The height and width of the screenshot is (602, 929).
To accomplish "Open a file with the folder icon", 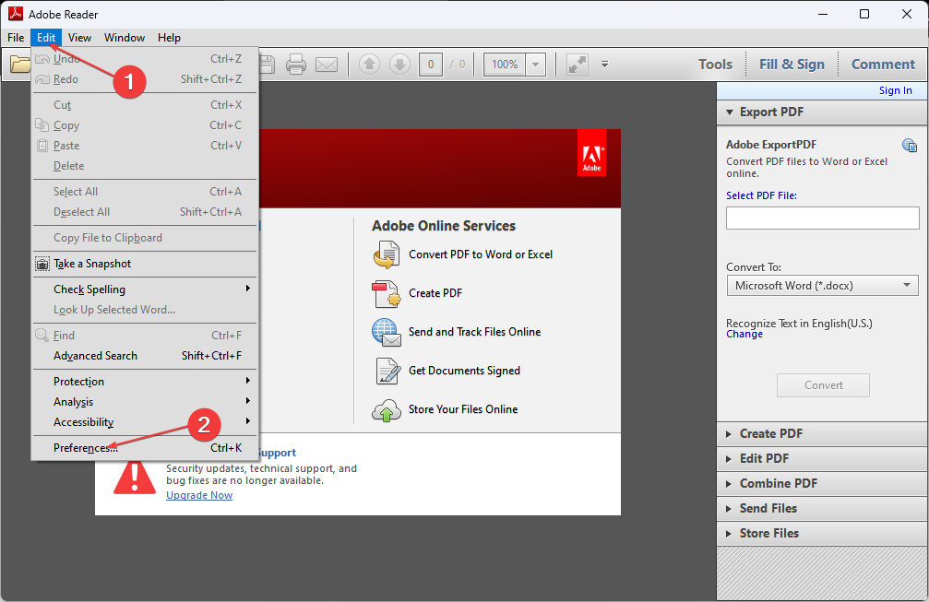I will point(21,64).
